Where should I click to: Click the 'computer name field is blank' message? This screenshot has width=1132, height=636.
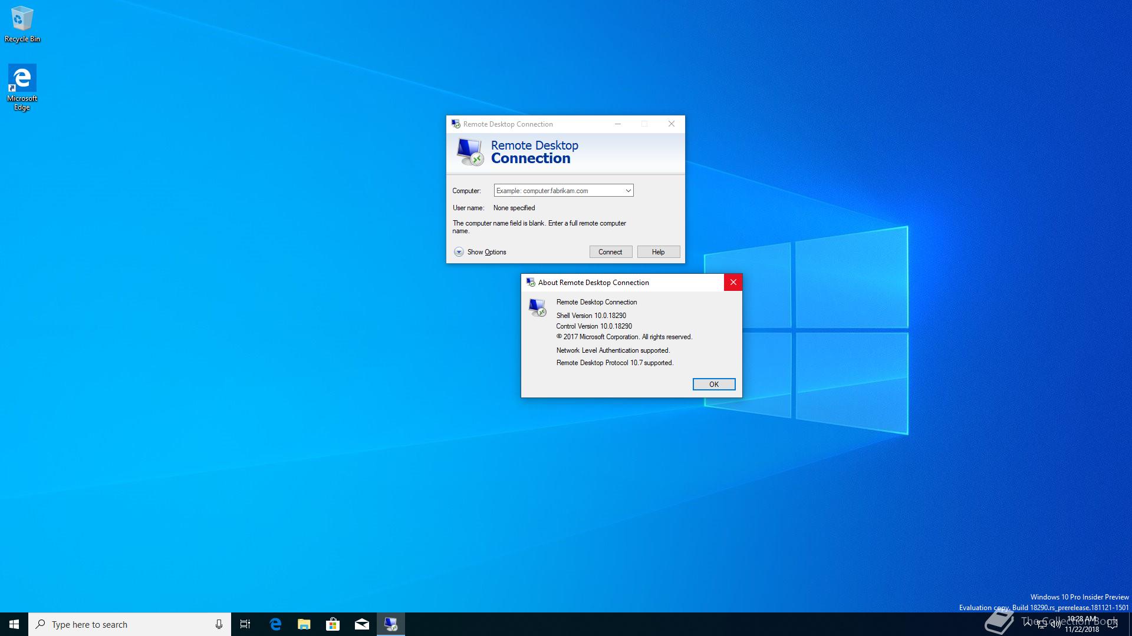[539, 227]
